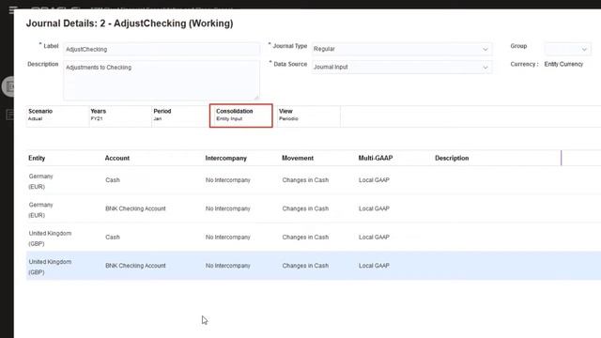Image resolution: width=601 pixels, height=338 pixels.
Task: Click the Description column header
Action: point(452,158)
